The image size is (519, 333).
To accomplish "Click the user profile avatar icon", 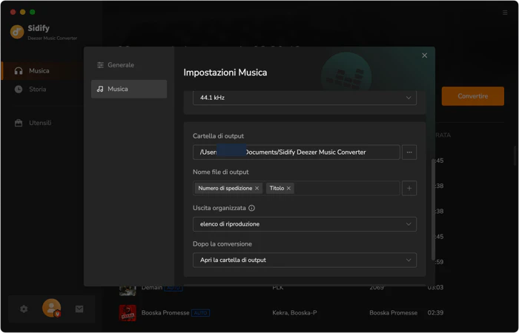I will click(x=51, y=308).
